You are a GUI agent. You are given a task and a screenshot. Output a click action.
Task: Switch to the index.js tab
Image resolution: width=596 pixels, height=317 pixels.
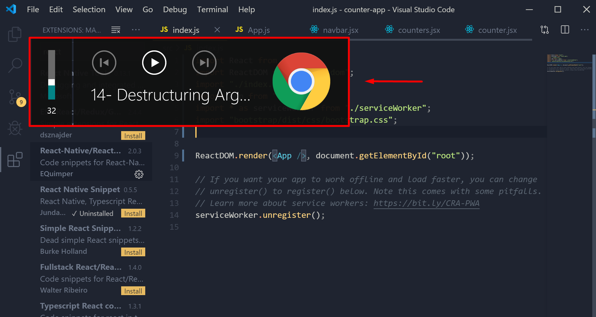(x=186, y=30)
